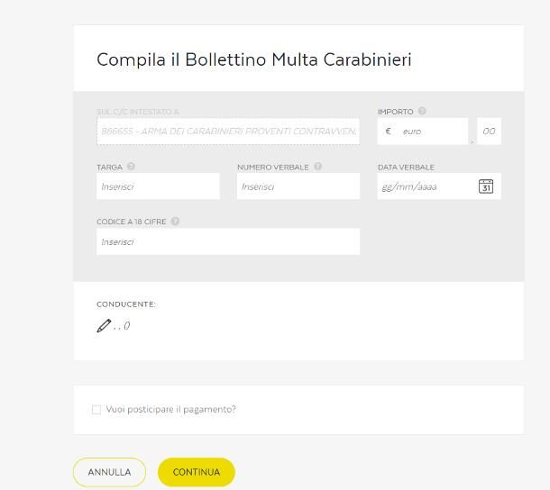
Task: Show help for NUMERO VERBALE
Action: (318, 167)
